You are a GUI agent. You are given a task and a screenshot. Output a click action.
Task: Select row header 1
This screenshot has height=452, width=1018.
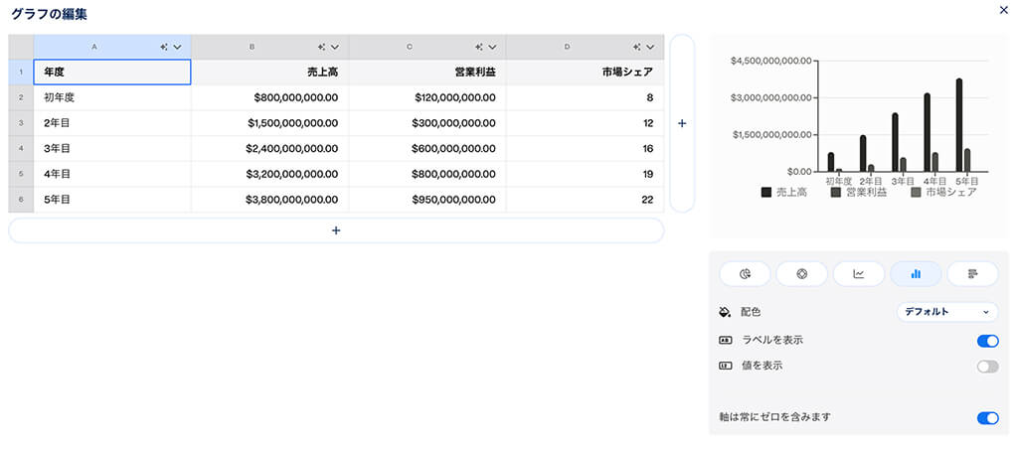coord(21,72)
